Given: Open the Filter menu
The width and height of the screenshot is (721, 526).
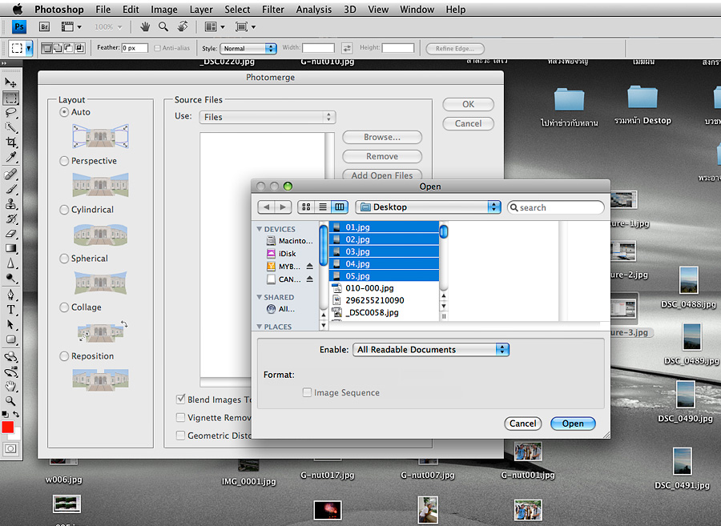Looking at the screenshot, I should [x=273, y=10].
